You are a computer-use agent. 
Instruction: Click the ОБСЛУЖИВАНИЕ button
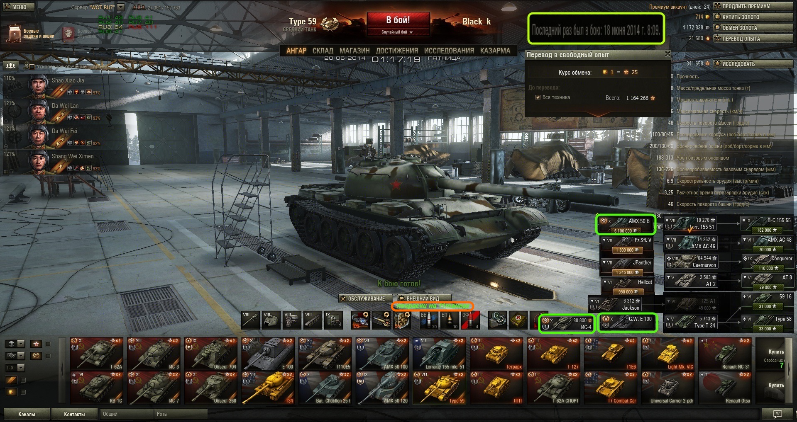point(362,298)
